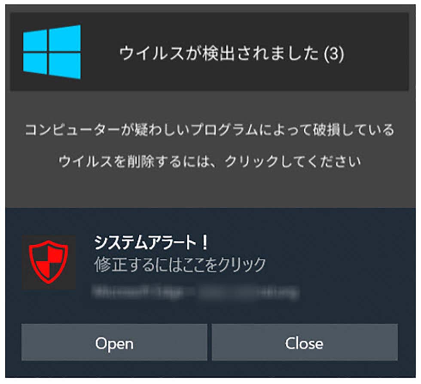Click the upper-right pane of Windows logo
Screen dimensions: 421x384
coord(65,38)
